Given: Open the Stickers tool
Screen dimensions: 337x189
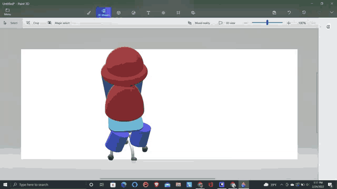Looking at the screenshot, I should [x=133, y=13].
